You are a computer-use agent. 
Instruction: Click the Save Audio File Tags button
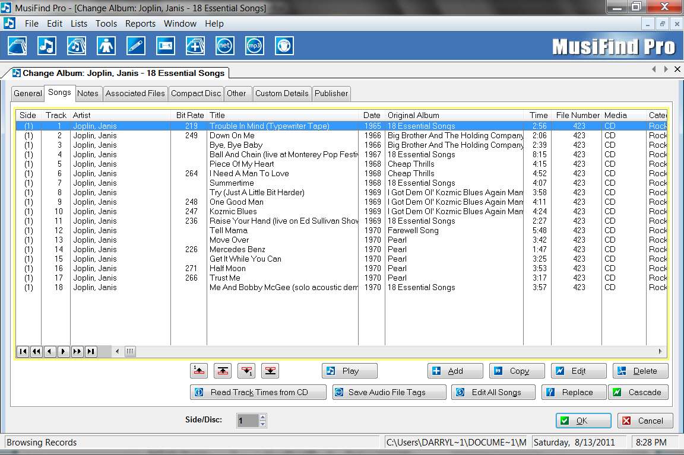coord(389,392)
